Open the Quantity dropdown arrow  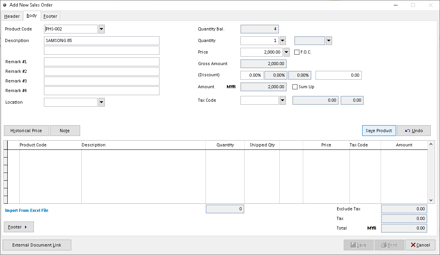[x=282, y=40]
